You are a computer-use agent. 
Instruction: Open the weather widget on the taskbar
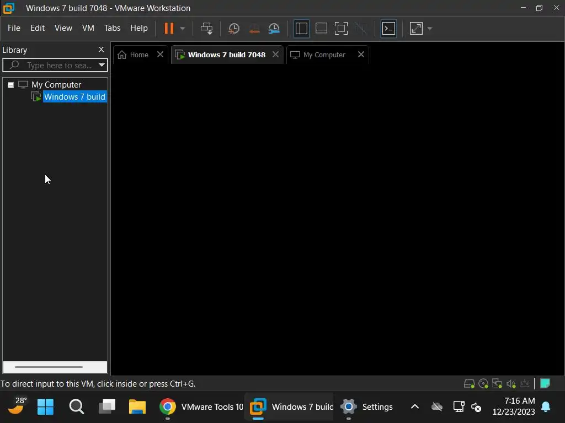click(x=17, y=406)
